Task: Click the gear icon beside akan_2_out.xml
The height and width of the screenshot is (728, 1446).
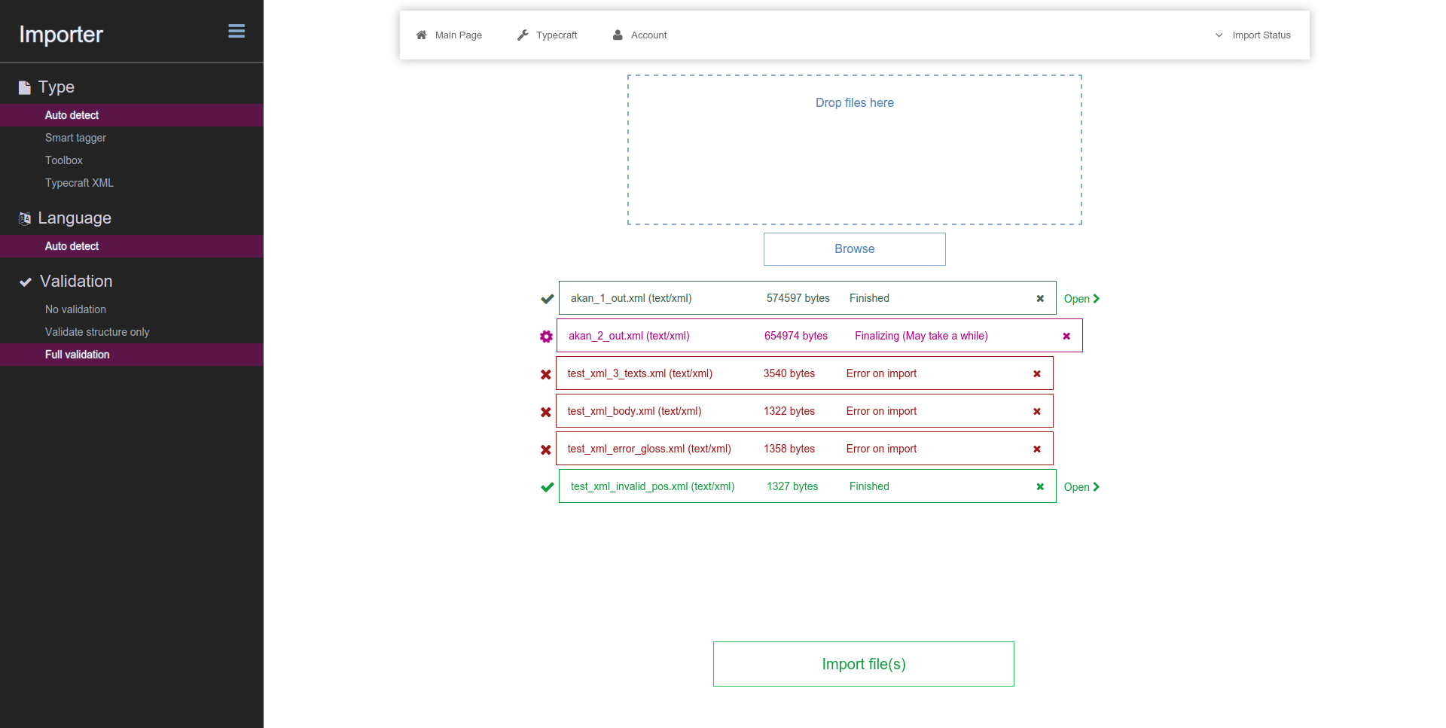Action: (546, 337)
